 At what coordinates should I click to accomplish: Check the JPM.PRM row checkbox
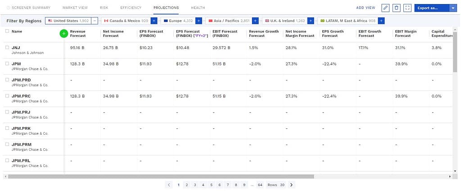7,145
